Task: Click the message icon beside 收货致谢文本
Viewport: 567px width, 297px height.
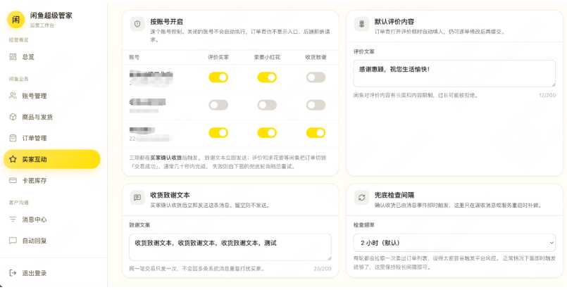Action: (x=137, y=198)
